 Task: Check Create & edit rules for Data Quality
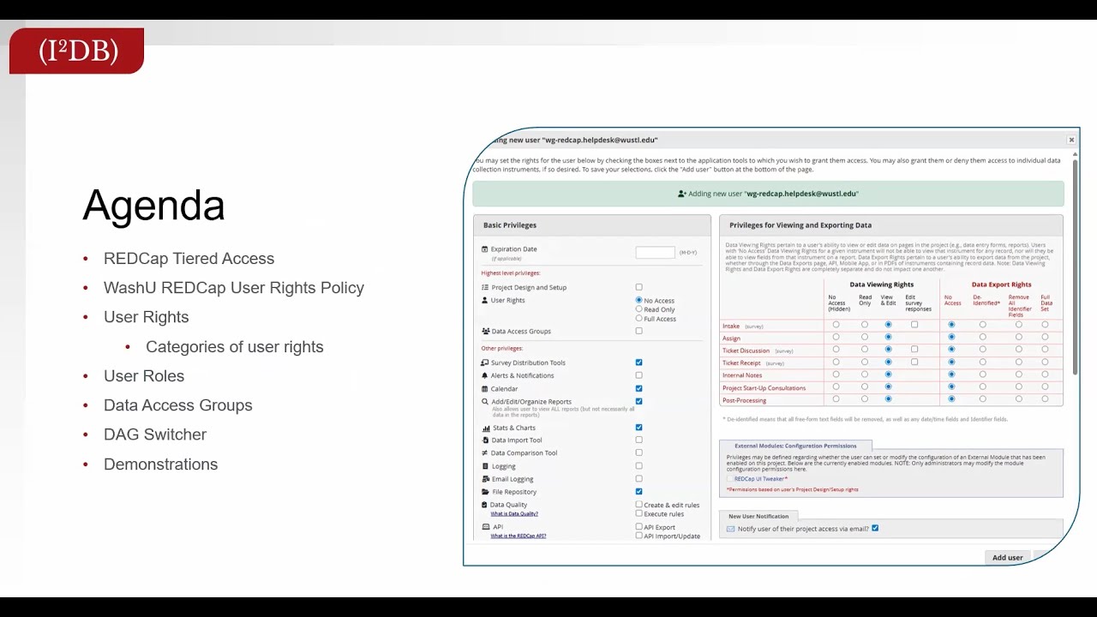[x=638, y=505]
